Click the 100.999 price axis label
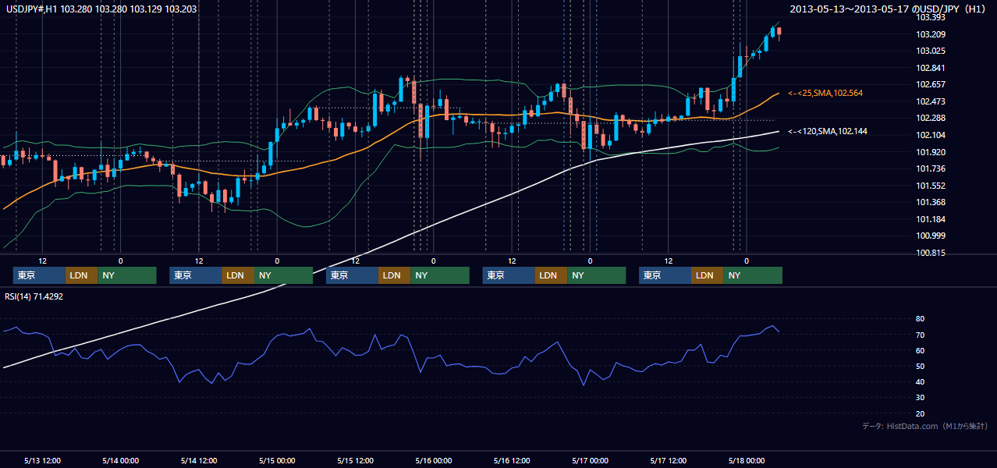Viewport: 997px width, 468px height. [931, 236]
